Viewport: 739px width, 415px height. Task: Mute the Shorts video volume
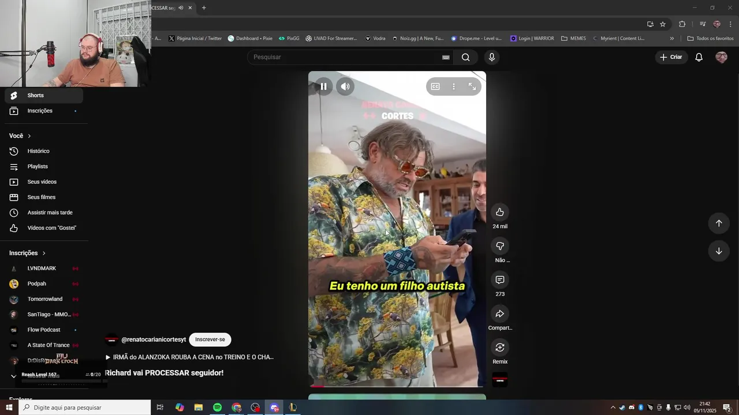click(x=345, y=86)
